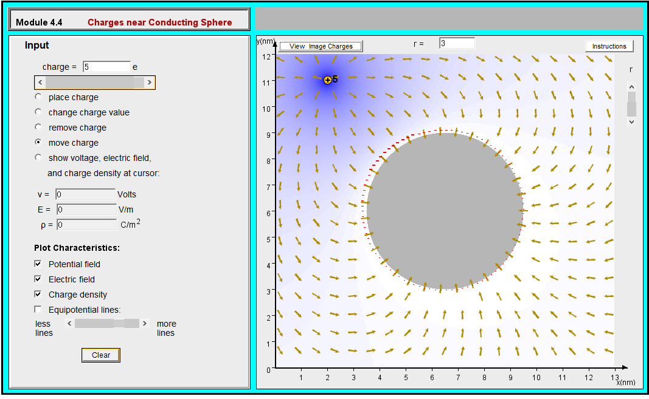Open the Instructions panel

pos(609,46)
